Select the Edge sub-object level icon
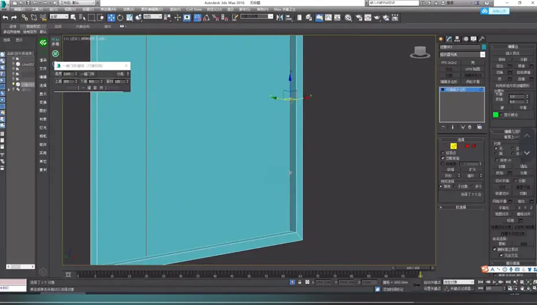 point(453,146)
